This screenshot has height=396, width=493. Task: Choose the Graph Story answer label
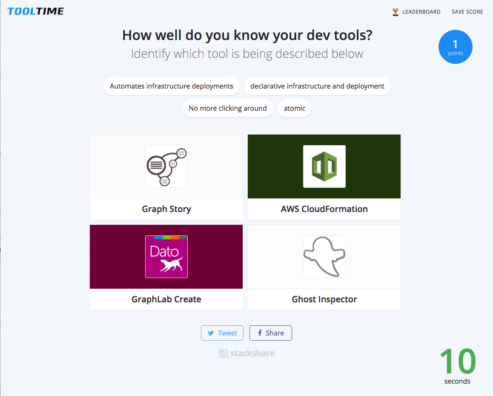[166, 209]
